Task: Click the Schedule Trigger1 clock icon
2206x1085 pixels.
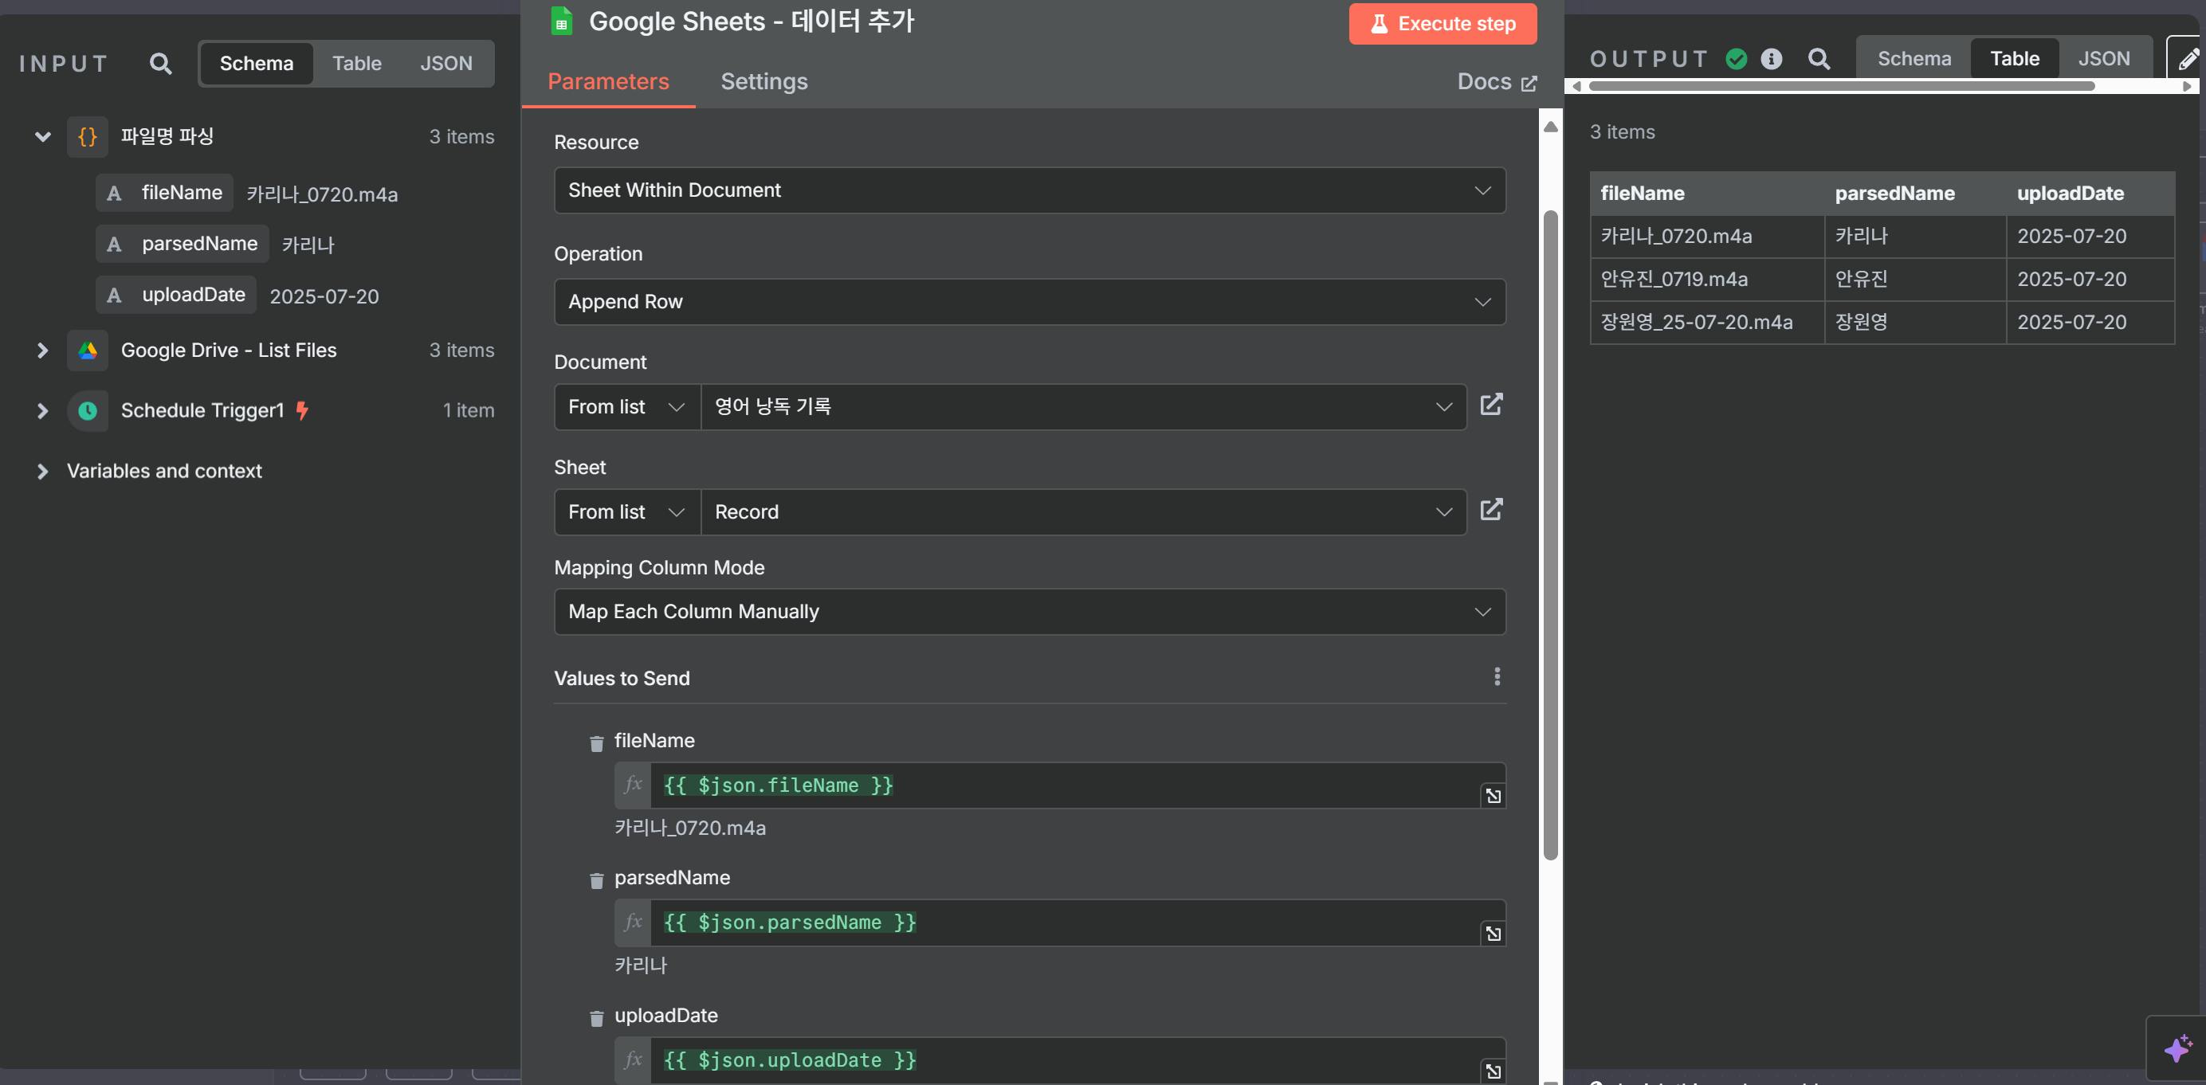Action: [88, 411]
